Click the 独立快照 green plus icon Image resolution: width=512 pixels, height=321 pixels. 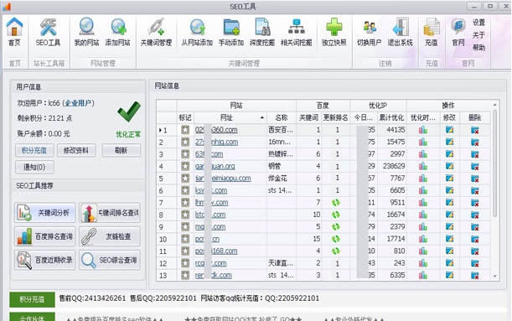click(x=334, y=32)
